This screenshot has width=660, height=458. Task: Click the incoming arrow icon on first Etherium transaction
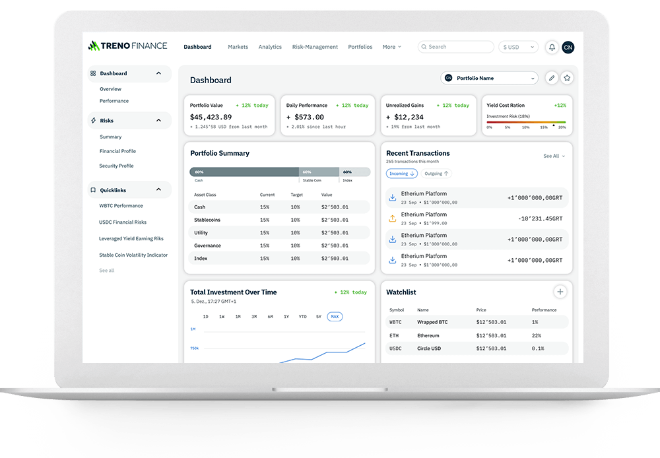pyautogui.click(x=392, y=197)
